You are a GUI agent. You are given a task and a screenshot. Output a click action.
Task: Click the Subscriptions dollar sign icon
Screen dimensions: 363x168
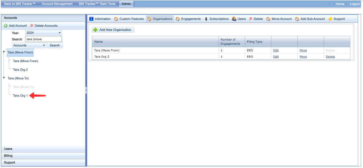(206, 19)
